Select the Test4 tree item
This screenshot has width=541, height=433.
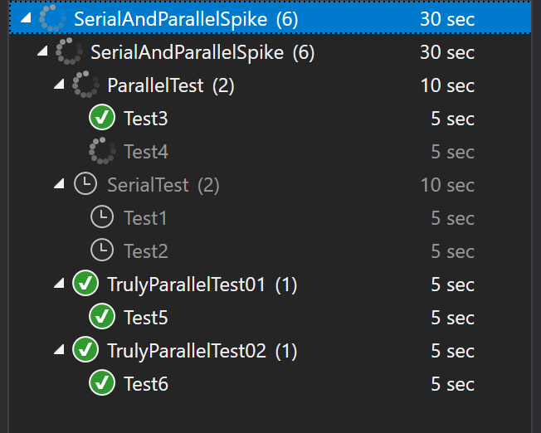point(146,152)
